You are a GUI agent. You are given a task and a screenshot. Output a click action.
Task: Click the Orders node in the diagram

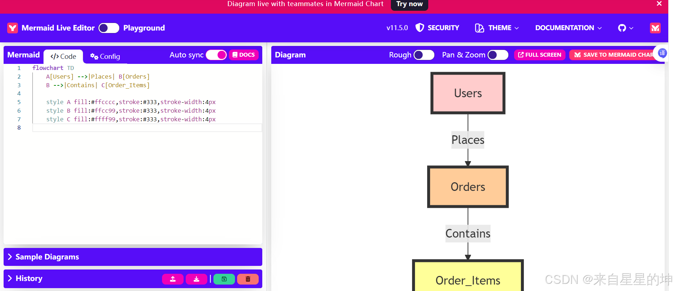468,187
